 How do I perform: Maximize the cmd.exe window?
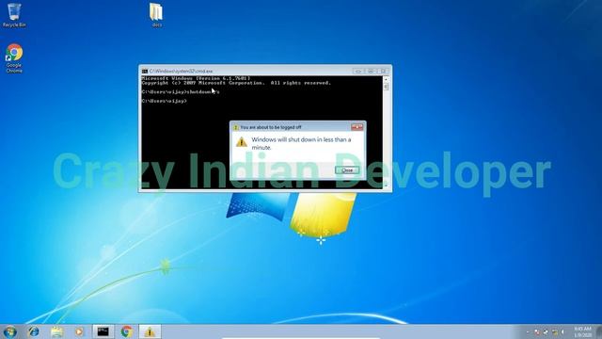click(x=371, y=72)
